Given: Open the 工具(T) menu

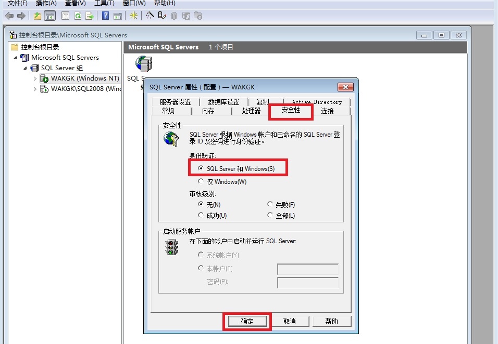Looking at the screenshot, I should click(104, 3).
